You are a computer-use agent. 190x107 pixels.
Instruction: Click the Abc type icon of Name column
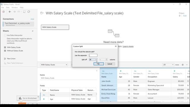(x=103, y=71)
